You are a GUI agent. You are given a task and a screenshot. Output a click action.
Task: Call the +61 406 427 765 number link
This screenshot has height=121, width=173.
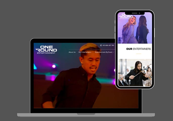click(108, 45)
